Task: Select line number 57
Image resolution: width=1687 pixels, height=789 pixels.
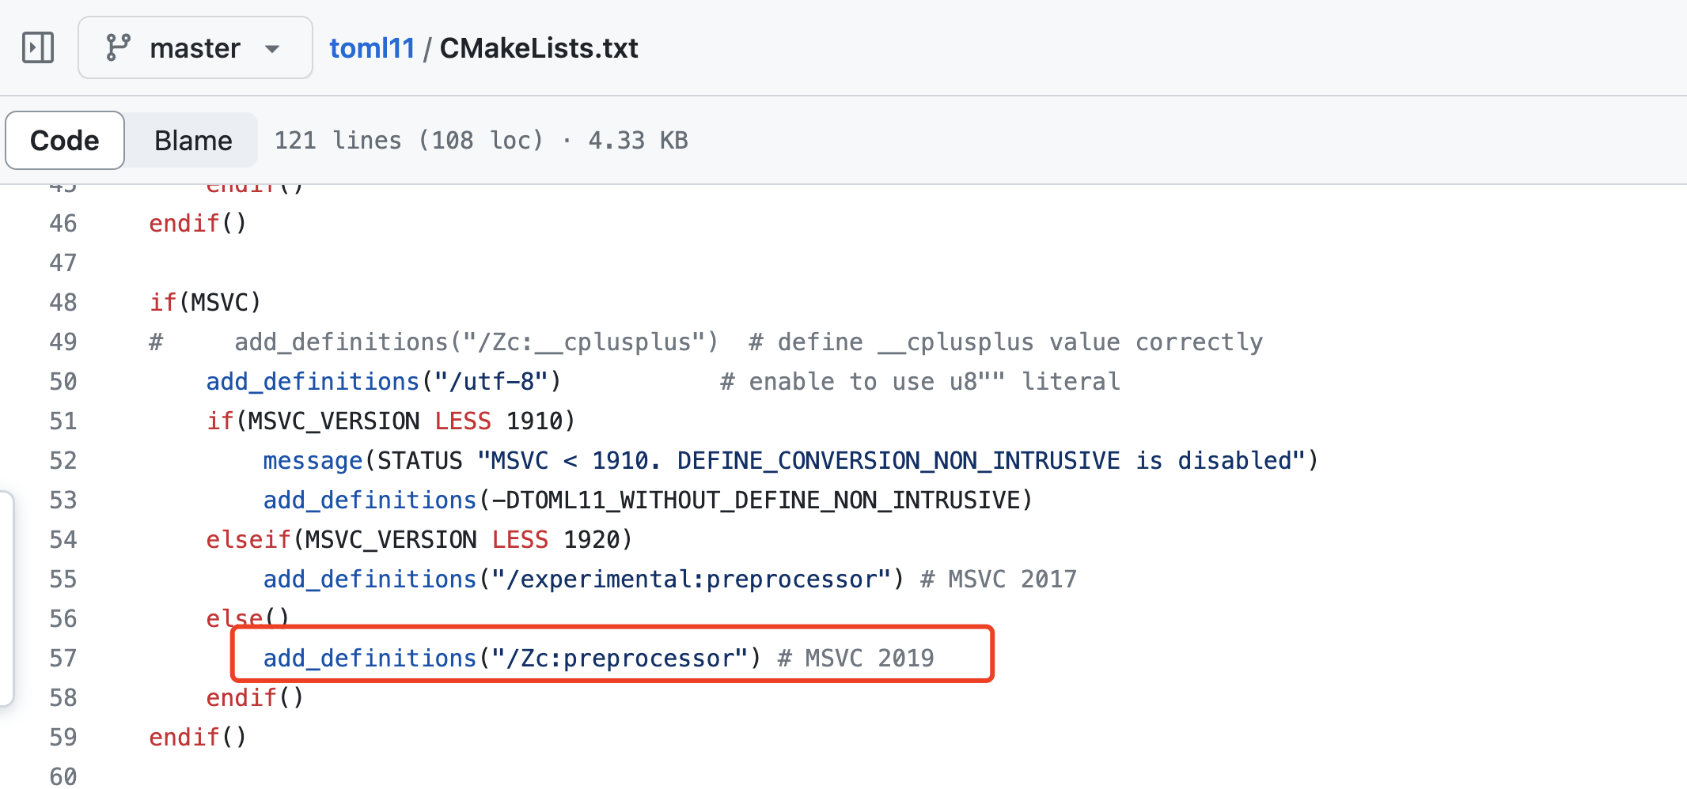Action: 62,658
